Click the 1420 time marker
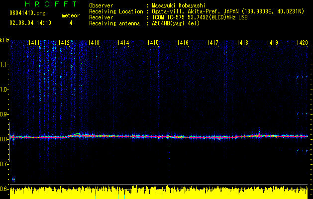The height and width of the screenshot is (199, 313). click(x=302, y=42)
